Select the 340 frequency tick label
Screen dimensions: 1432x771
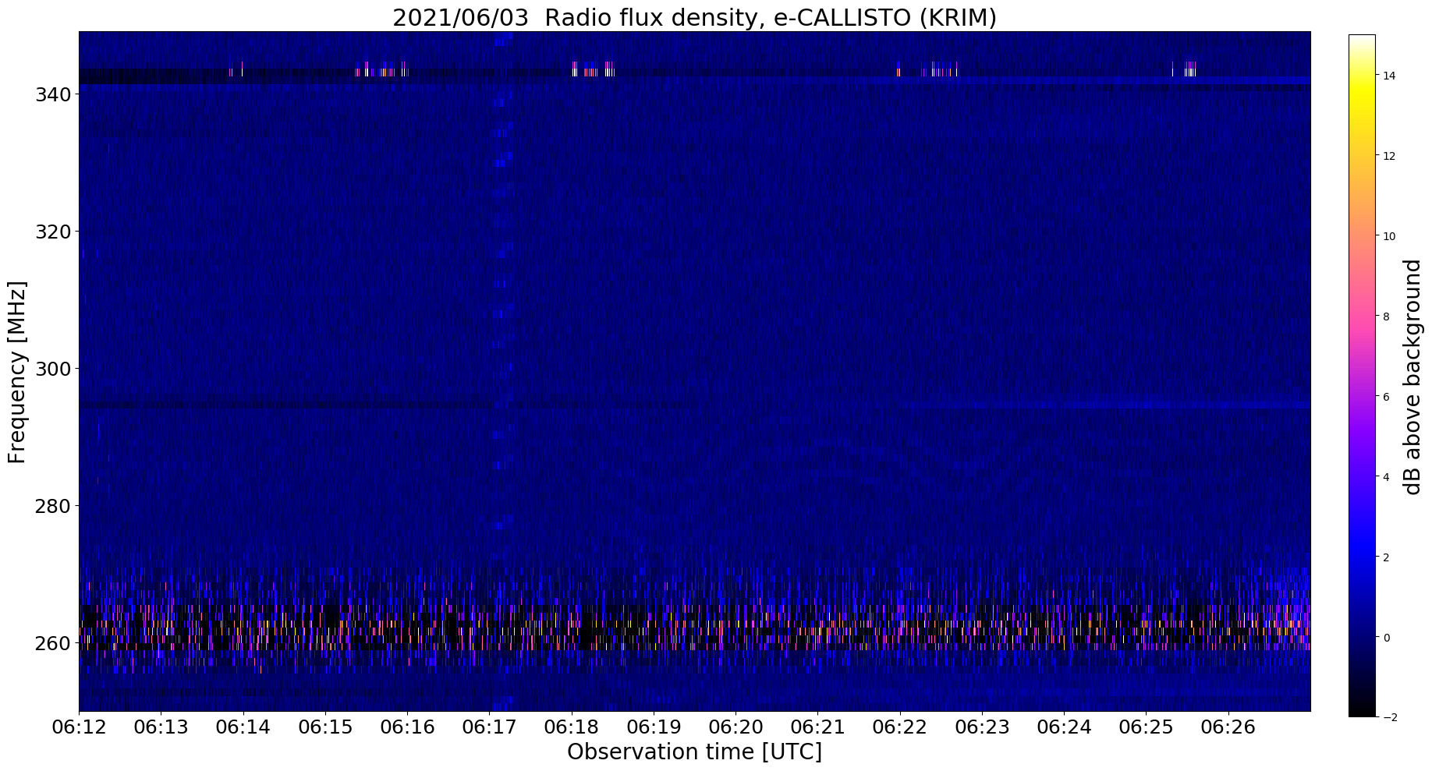point(53,94)
